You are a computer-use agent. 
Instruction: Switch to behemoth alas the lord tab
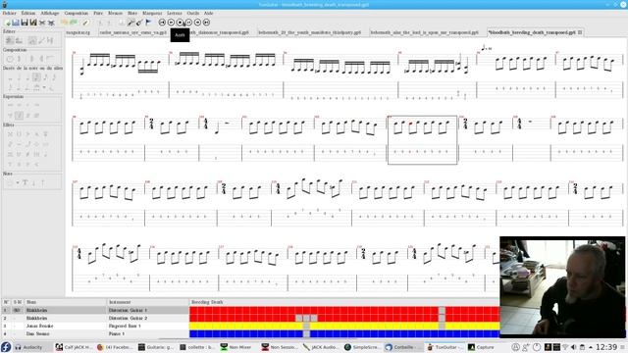coord(424,32)
